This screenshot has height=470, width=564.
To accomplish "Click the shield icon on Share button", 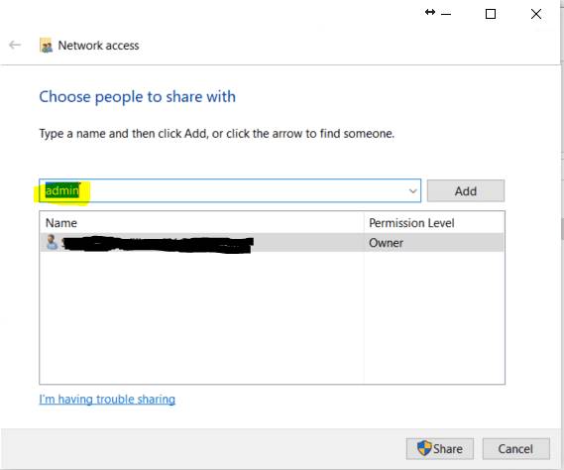I will (x=424, y=448).
